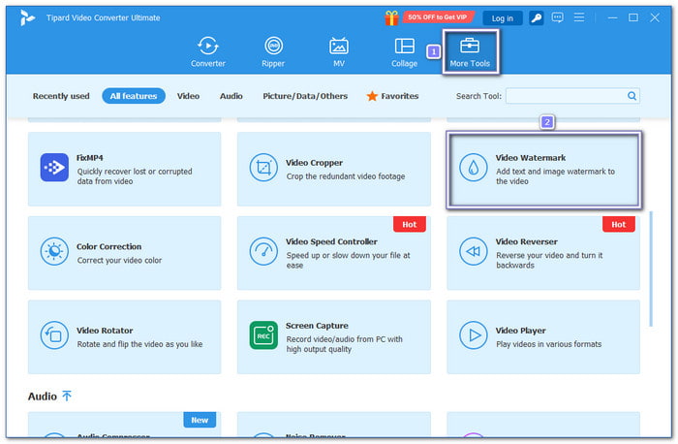
Task: Open the Video Reverser tool
Action: 542,253
